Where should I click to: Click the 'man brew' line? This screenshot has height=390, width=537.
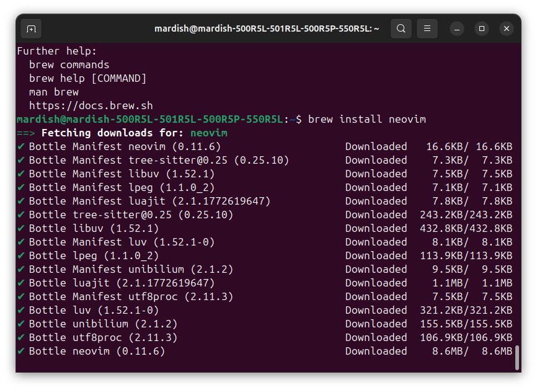54,92
